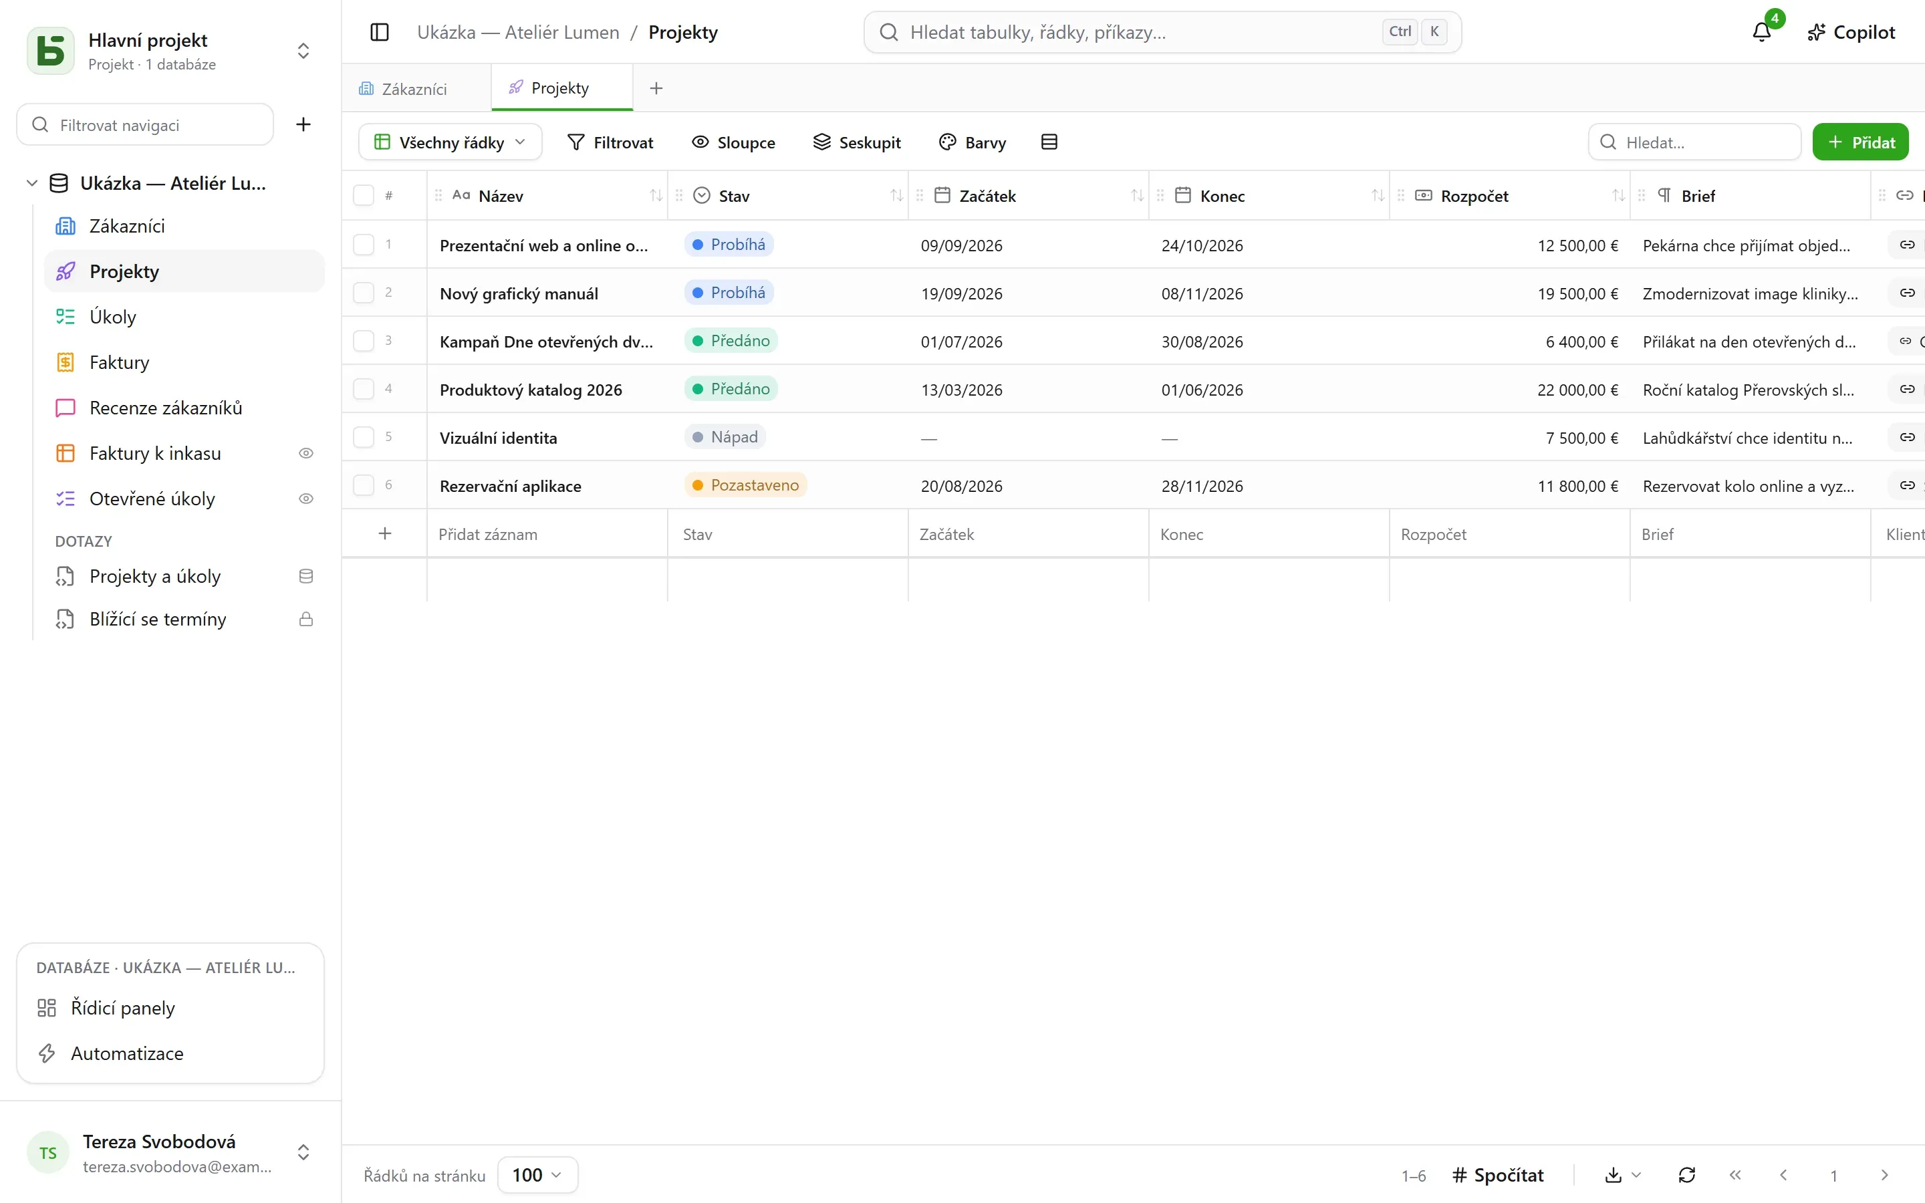Open Faktury in sidebar
Viewport: 1925px width, 1203px height.
pyautogui.click(x=184, y=362)
